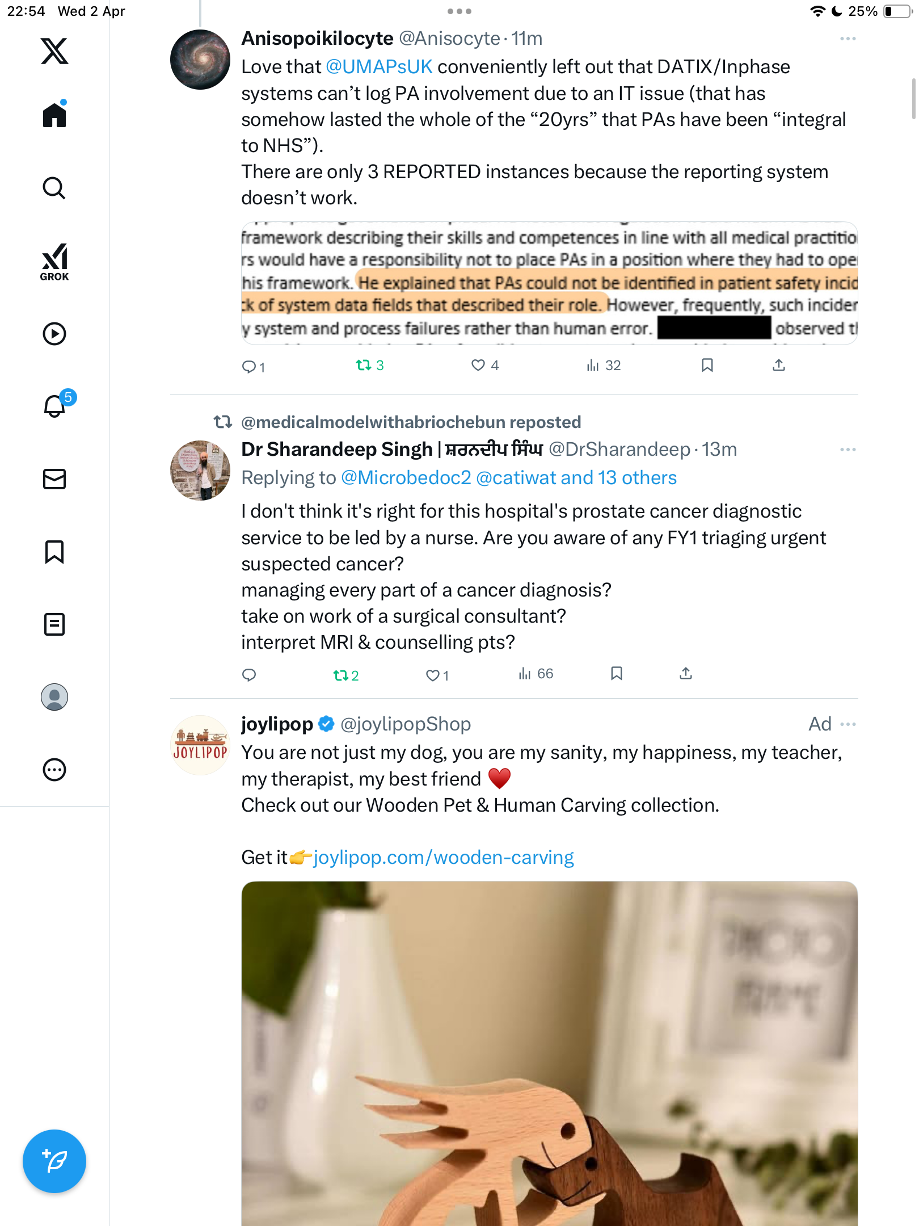Viewport: 919px width, 1226px height.
Task: Open the Grok assistant icon
Action: [x=54, y=262]
